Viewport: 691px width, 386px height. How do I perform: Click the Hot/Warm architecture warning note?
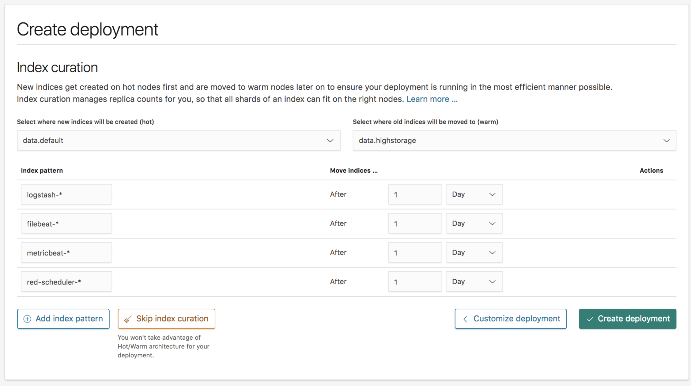(164, 346)
